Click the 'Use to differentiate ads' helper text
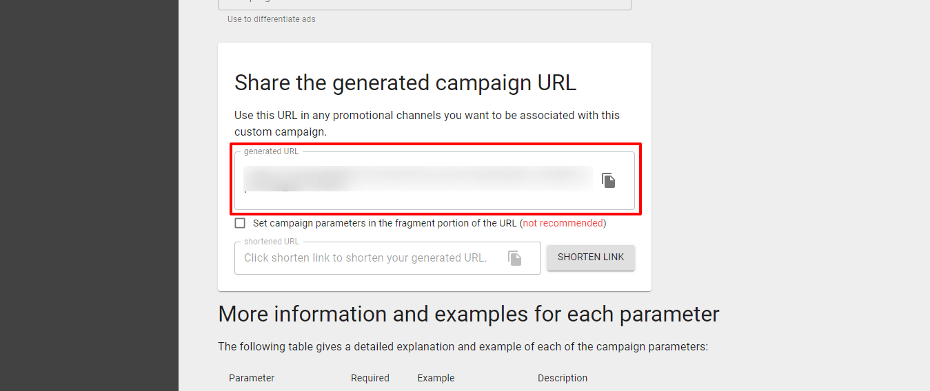The width and height of the screenshot is (930, 391). click(x=272, y=19)
